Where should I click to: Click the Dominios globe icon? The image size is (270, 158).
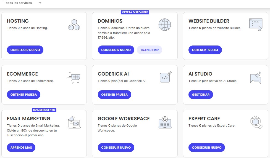point(165,25)
